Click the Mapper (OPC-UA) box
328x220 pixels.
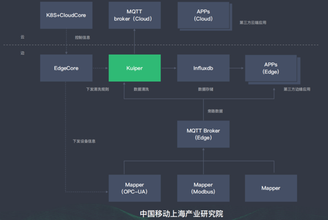click(135, 188)
